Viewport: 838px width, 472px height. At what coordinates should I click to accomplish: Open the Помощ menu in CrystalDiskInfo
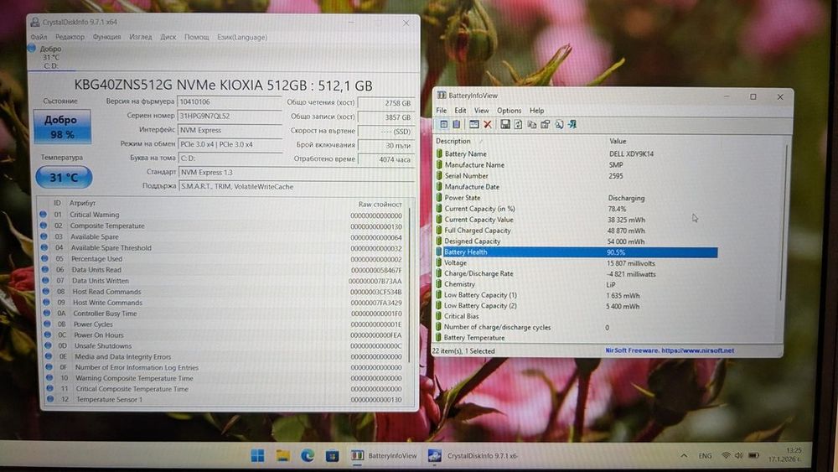point(197,37)
